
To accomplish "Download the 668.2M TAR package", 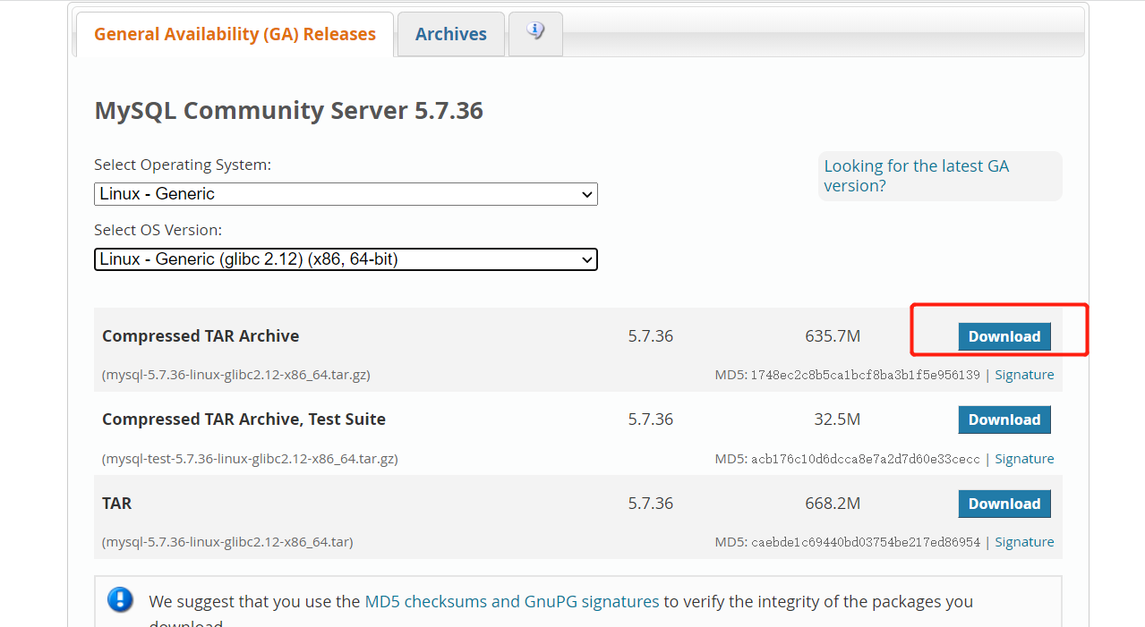I will (x=1004, y=504).
